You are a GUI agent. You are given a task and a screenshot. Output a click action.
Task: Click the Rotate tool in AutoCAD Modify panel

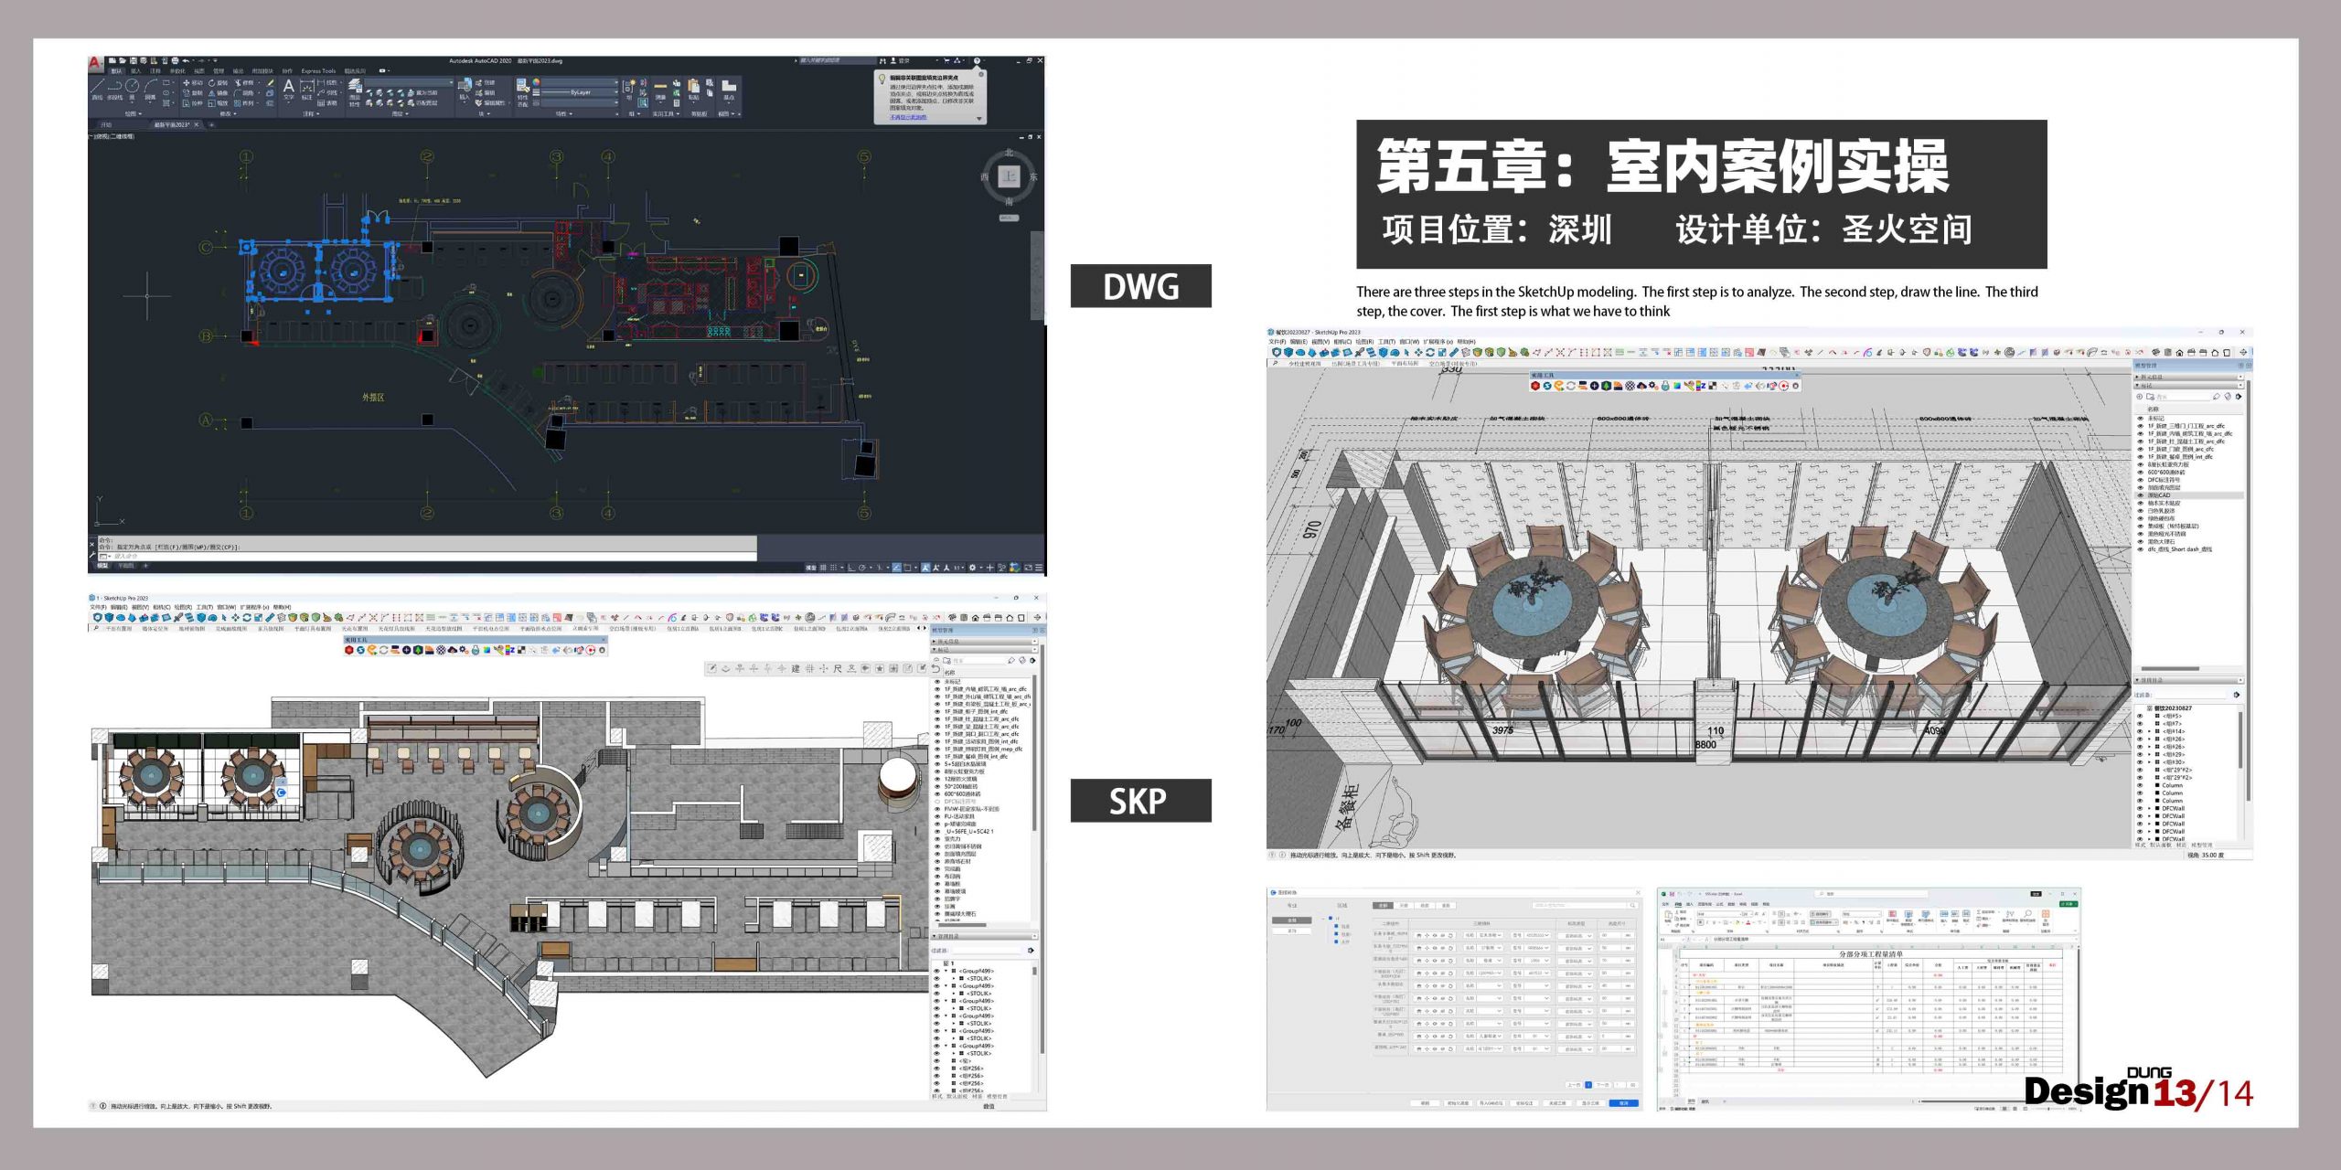218,82
